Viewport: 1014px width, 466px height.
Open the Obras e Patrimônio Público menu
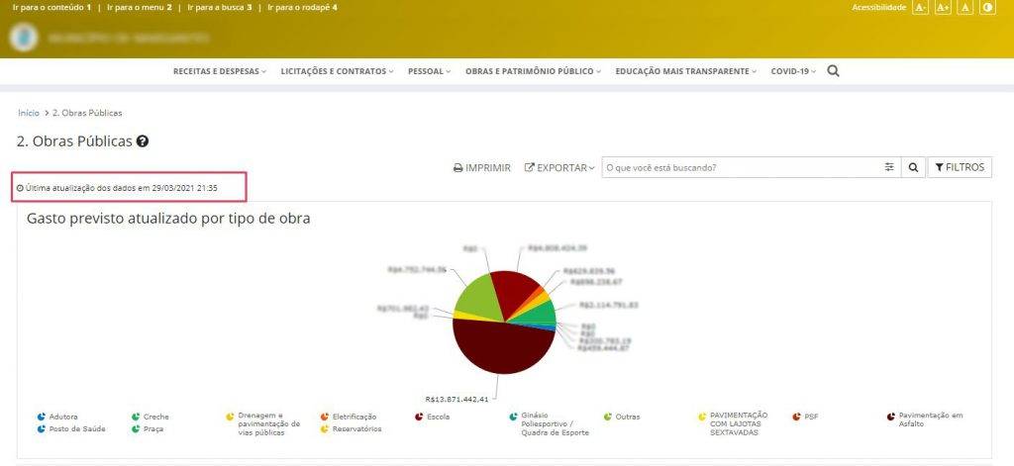(533, 72)
